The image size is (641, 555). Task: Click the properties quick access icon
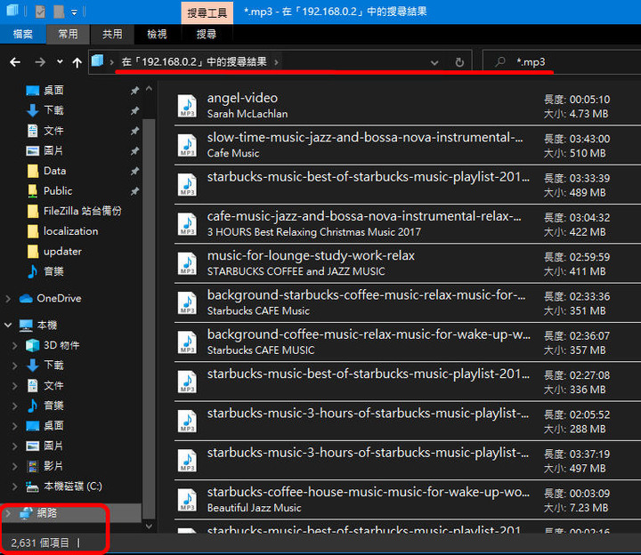click(40, 12)
